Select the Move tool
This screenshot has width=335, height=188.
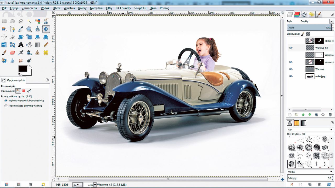[x=46, y=29]
